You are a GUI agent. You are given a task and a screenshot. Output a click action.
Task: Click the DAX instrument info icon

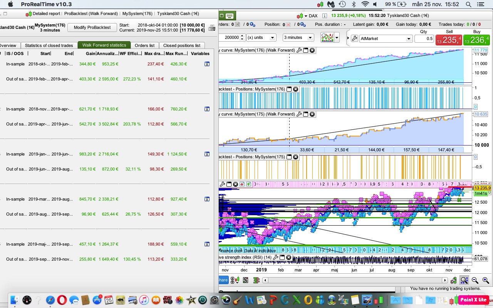[x=324, y=16]
